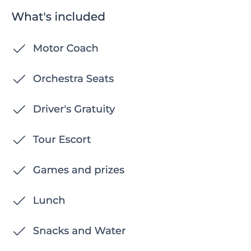Select the word Seats after Orchestra
This screenshot has height=251, width=251.
[100, 79]
